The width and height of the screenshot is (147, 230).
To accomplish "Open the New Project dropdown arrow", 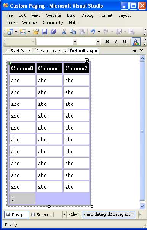I will pos(16,32).
